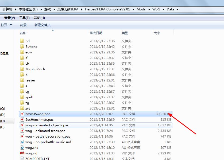
Task: Navigate to the WoG breadcrumb folder
Action: pos(156,9)
